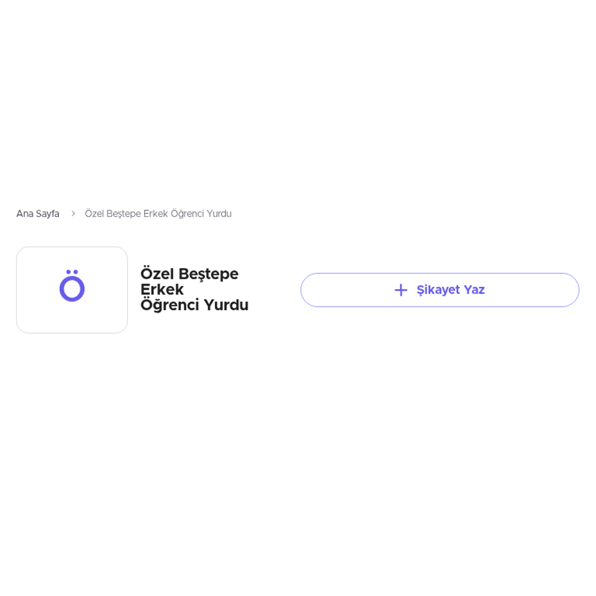
Task: Open the company logo card thumbnail
Action: click(x=72, y=290)
